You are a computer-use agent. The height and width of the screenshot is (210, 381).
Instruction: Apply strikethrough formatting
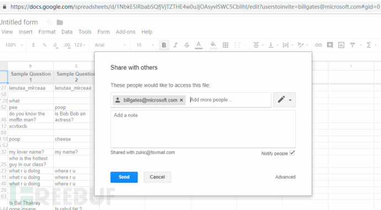tap(187, 45)
